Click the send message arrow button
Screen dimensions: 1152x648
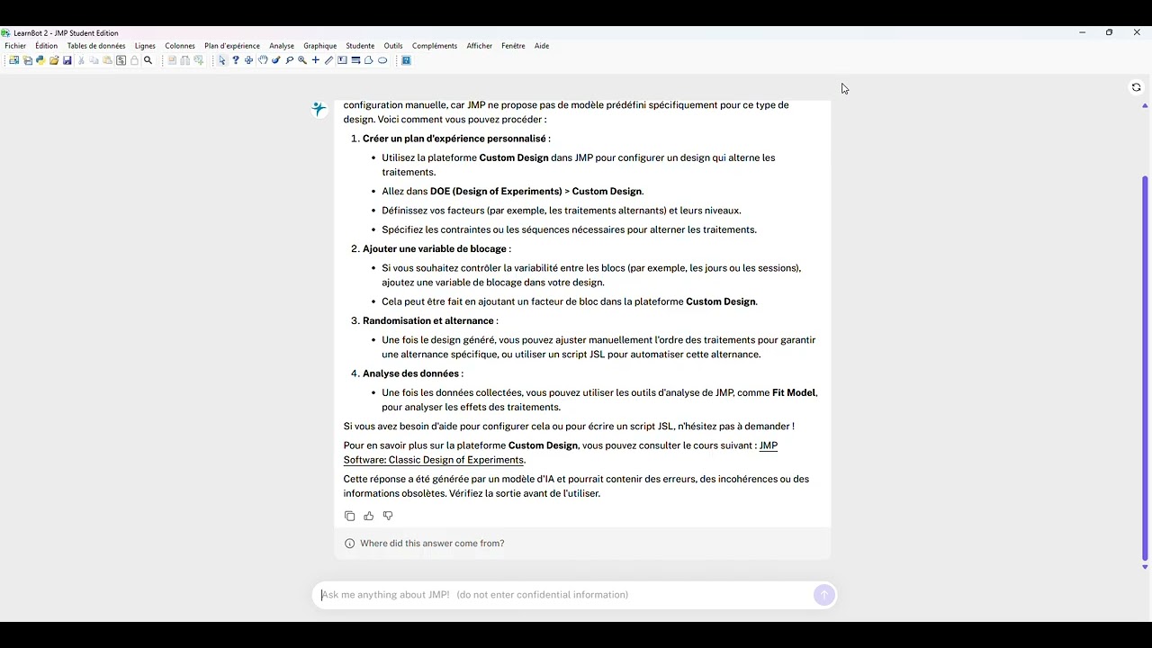[823, 595]
